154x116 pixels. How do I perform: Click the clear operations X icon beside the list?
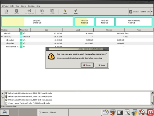(x=2, y=93)
